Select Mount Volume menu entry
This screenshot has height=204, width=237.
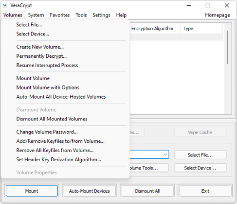point(65,78)
